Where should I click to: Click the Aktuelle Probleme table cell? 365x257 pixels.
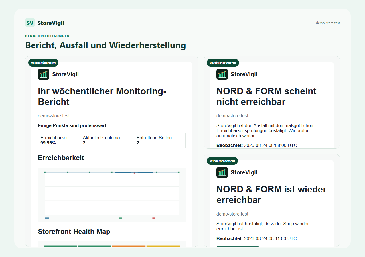(107, 140)
